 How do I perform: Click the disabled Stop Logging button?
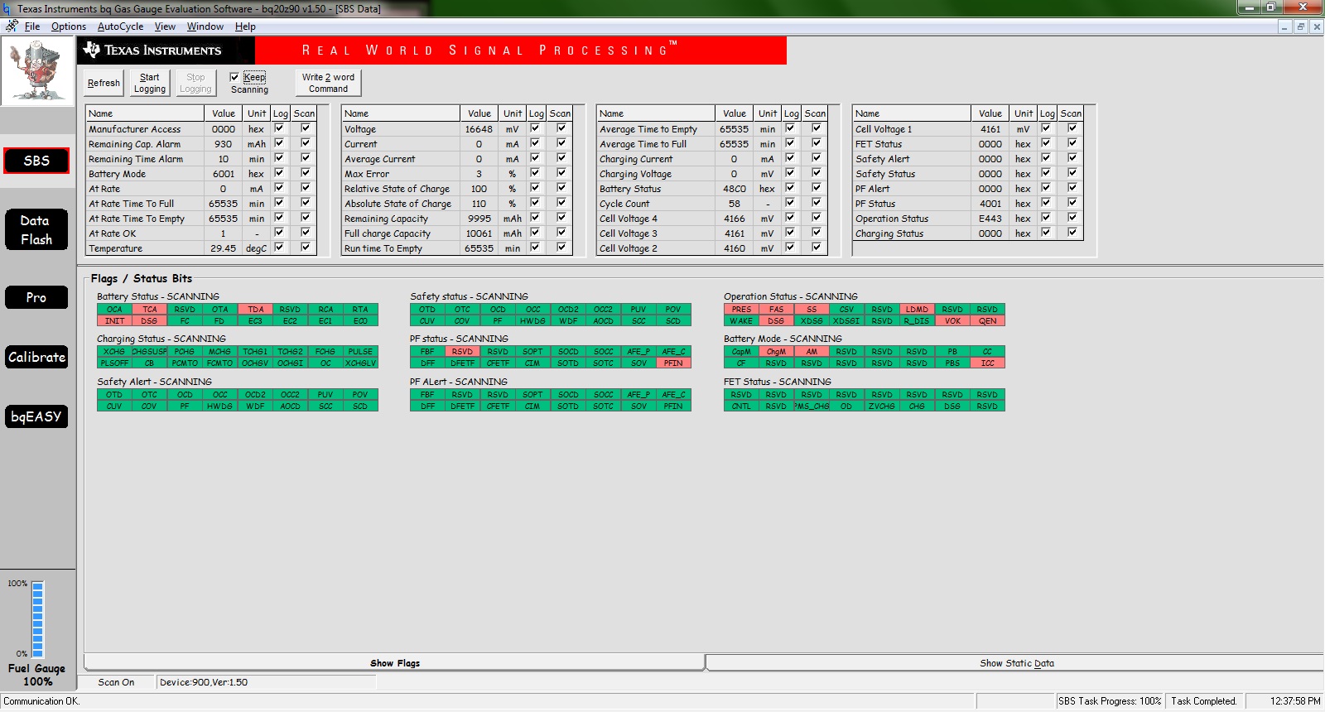195,83
